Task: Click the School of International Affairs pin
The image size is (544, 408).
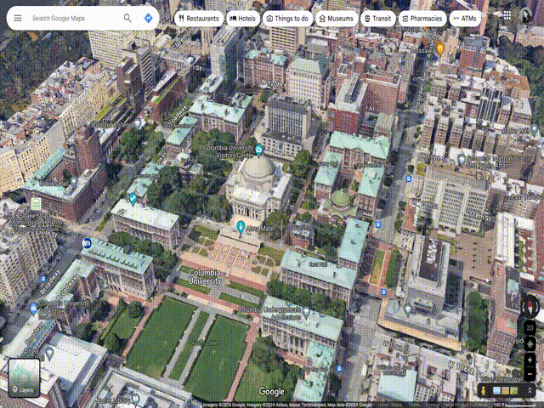Action: [x=462, y=160]
